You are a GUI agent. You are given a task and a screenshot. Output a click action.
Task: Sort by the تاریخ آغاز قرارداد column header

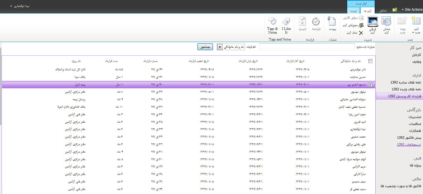coord(295,61)
